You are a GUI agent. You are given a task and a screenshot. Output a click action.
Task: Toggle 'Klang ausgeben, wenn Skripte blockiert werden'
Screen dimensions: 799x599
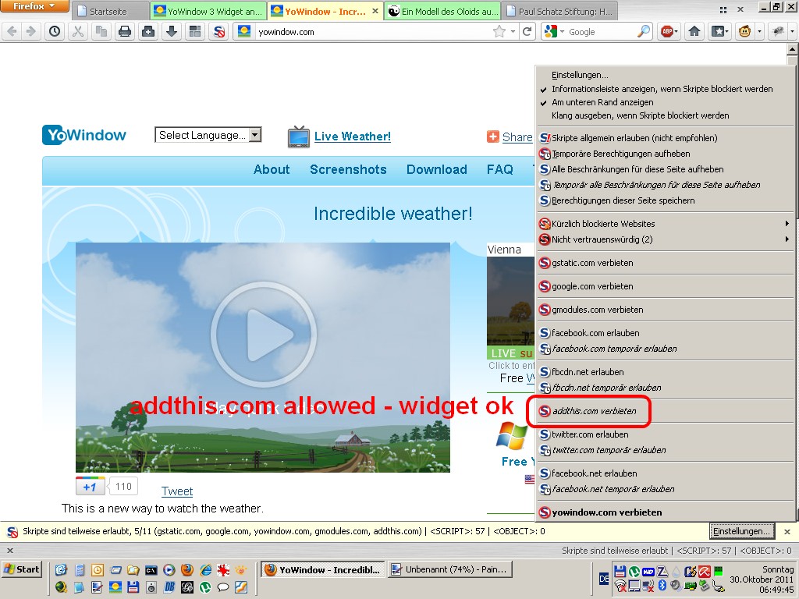coord(666,115)
